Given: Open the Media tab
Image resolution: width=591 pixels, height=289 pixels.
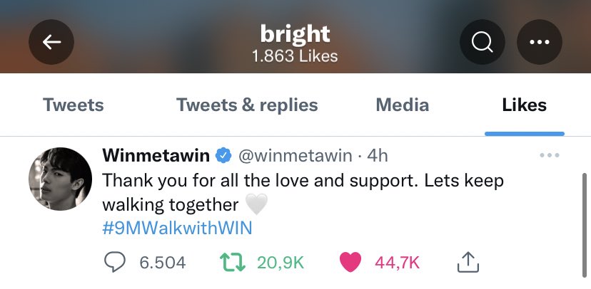Looking at the screenshot, I should tap(403, 105).
